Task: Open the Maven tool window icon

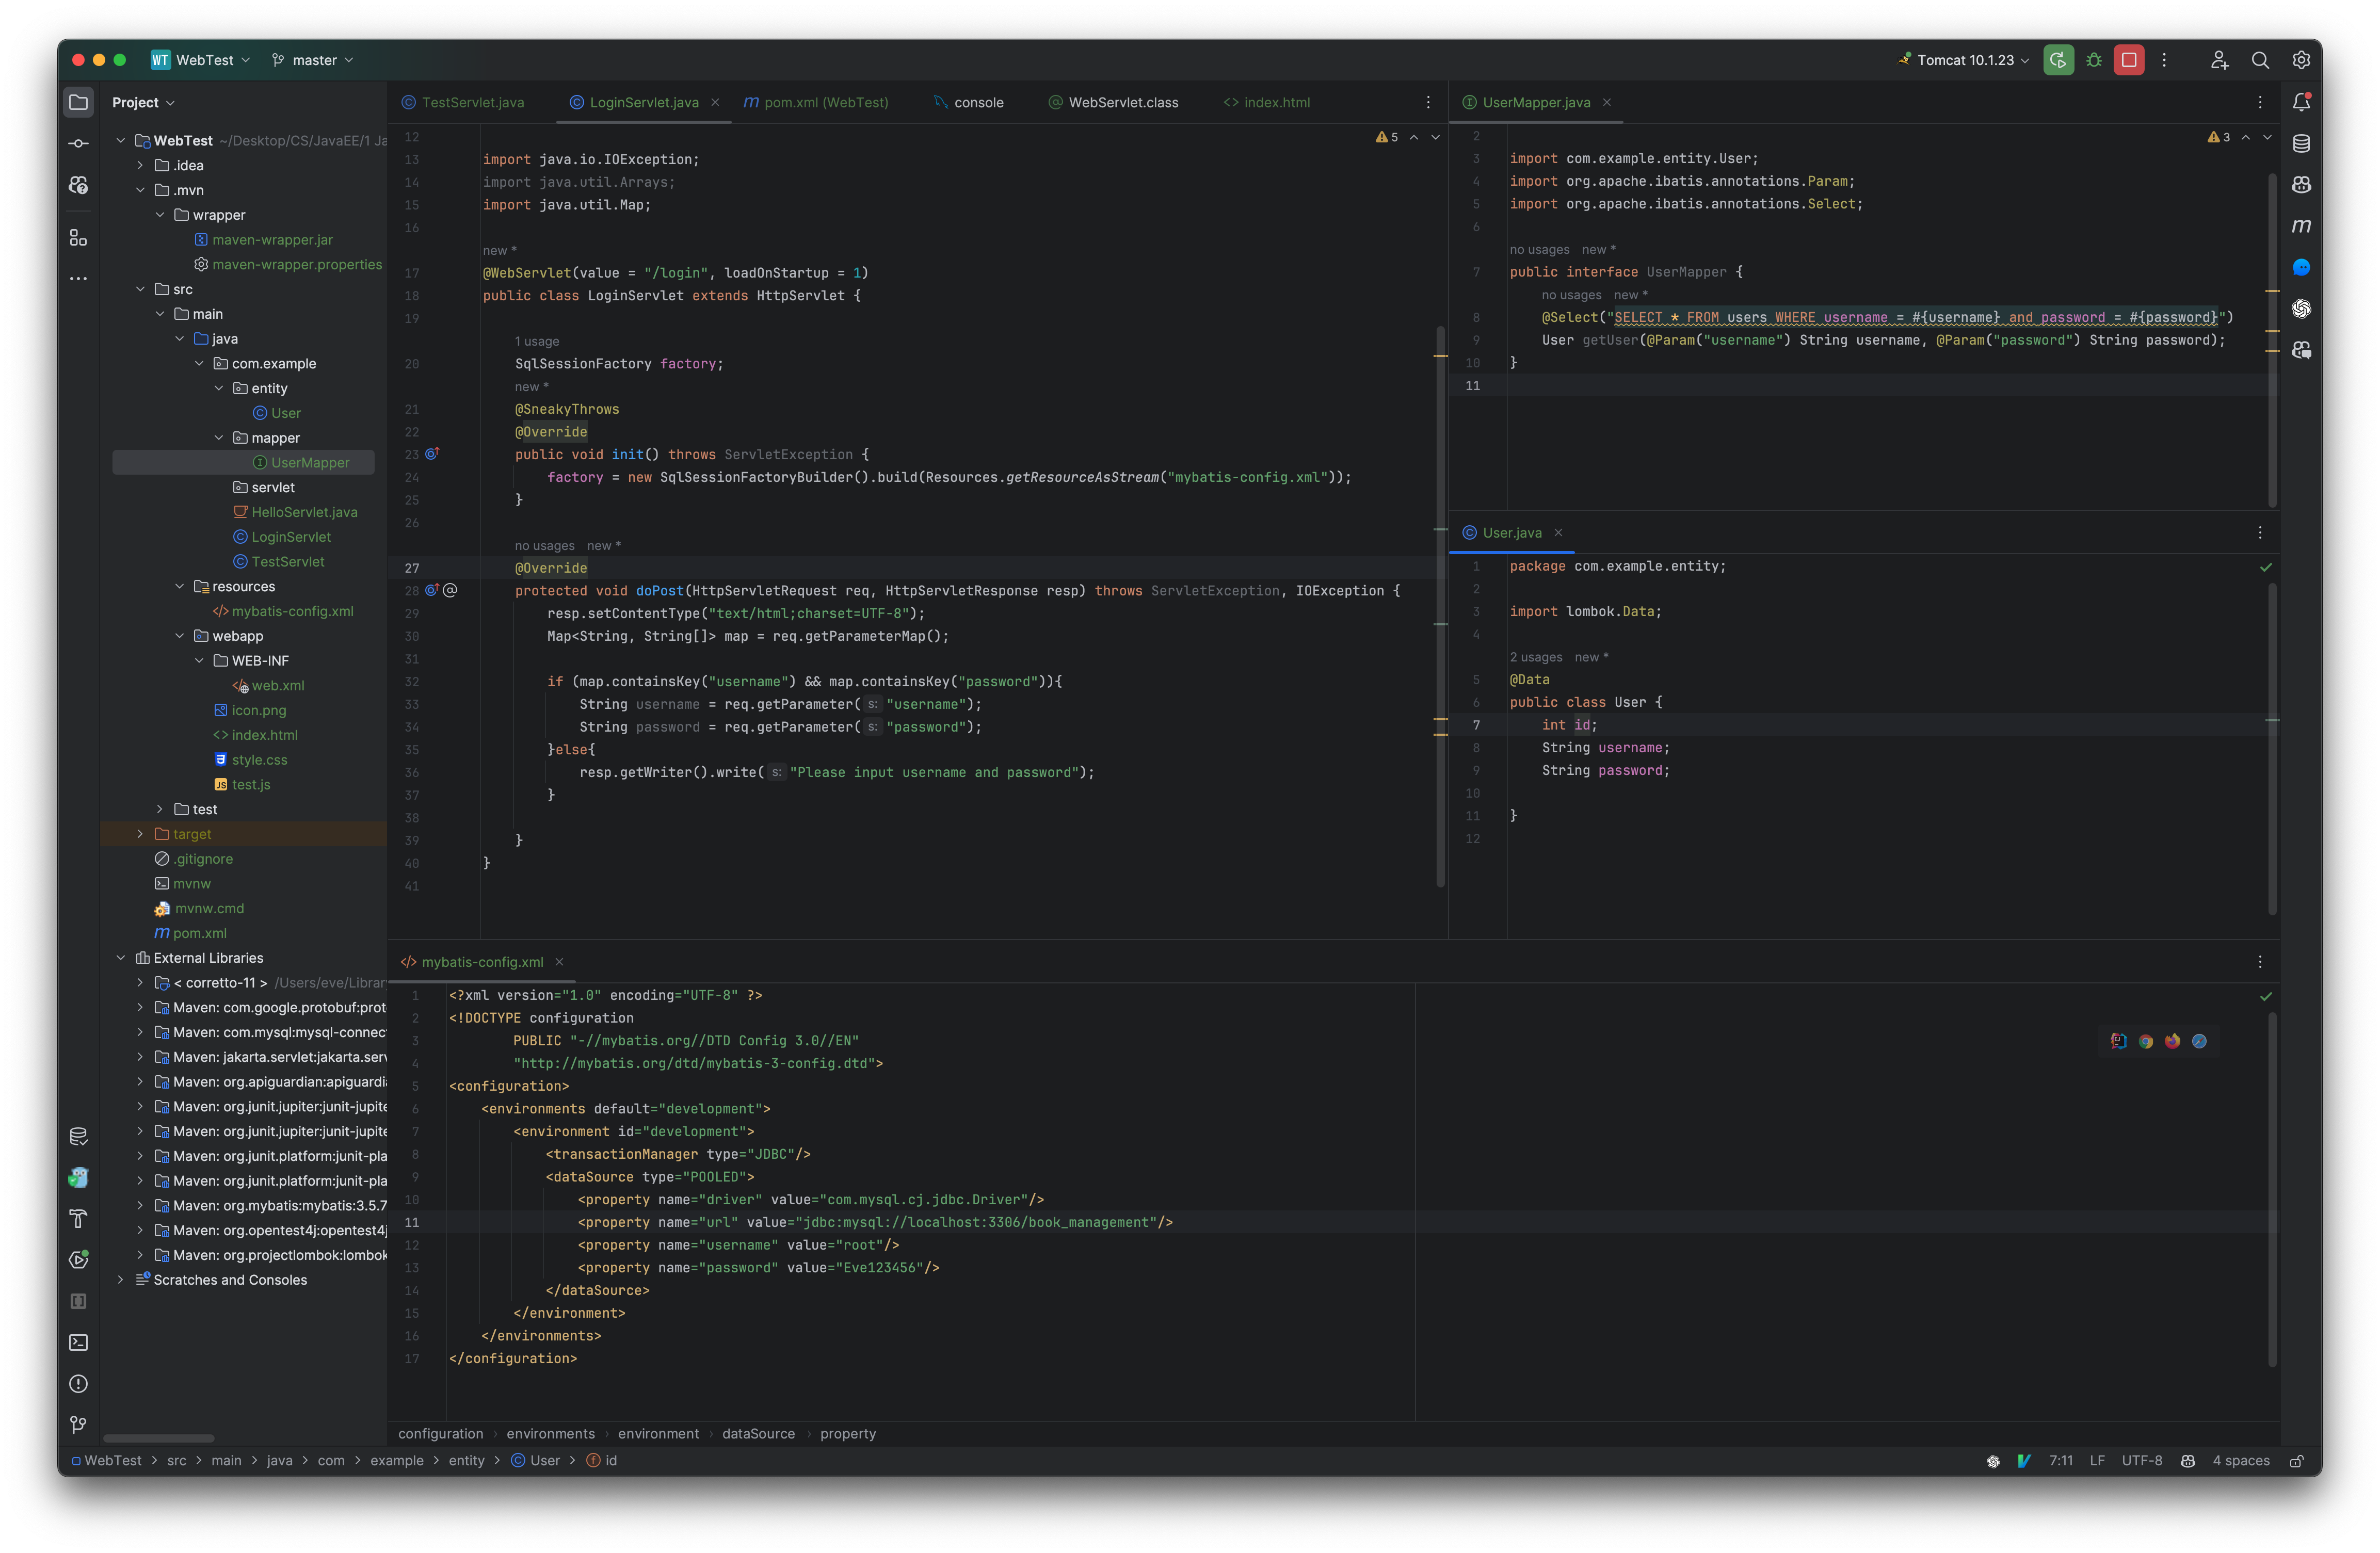Action: (x=2301, y=226)
